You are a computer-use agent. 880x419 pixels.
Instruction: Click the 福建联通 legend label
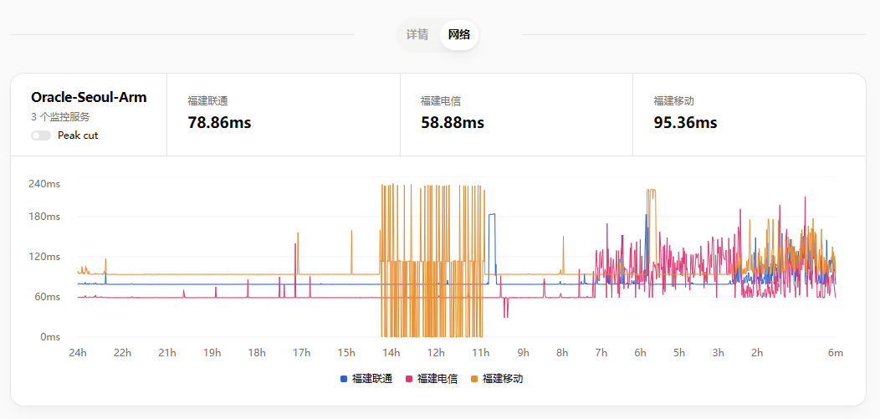click(x=372, y=379)
